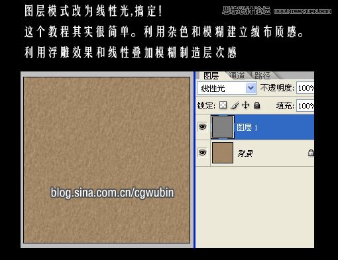Click the brown textured canvas image

(x=107, y=160)
